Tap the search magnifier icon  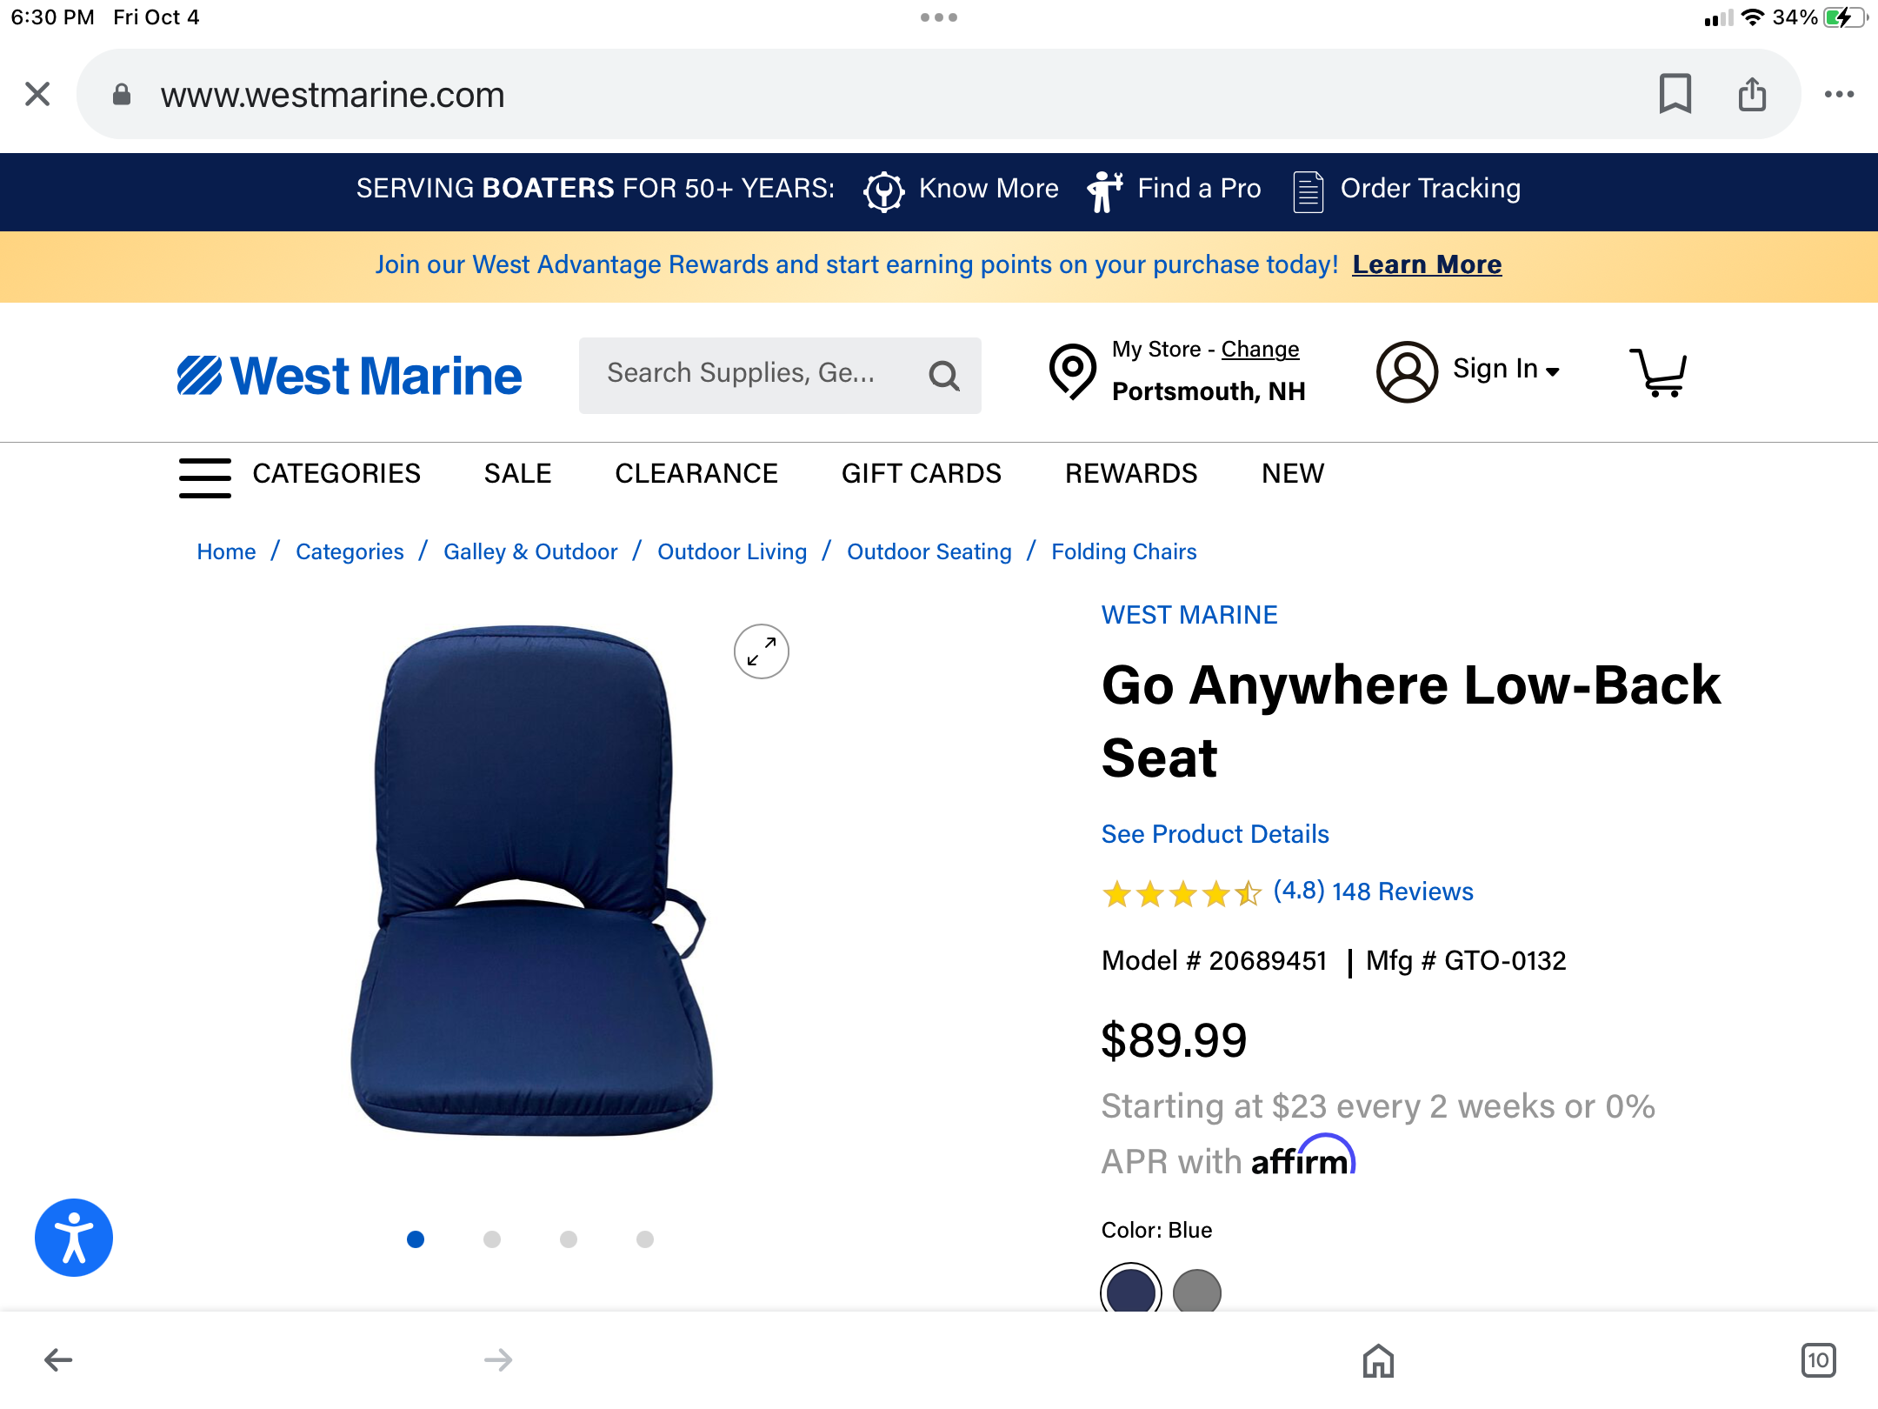coord(943,376)
